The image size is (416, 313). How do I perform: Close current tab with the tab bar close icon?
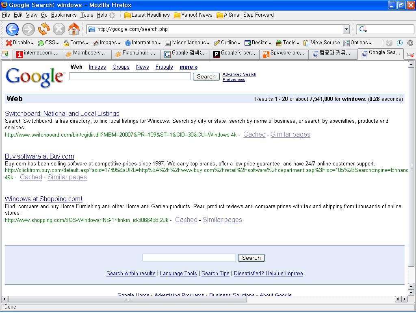point(410,55)
